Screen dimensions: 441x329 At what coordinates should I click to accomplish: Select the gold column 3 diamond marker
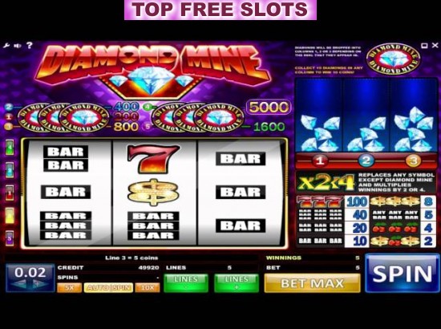click(413, 160)
